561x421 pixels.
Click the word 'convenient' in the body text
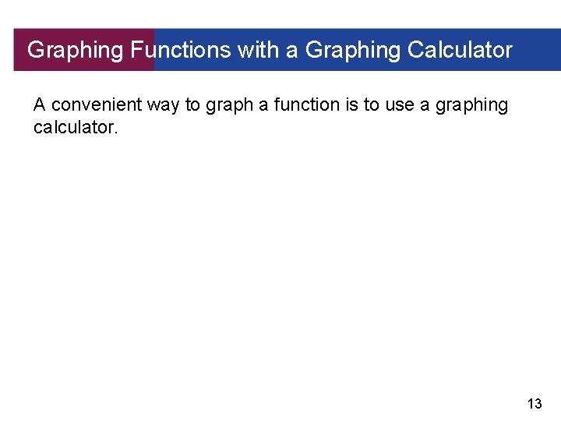tap(97, 105)
